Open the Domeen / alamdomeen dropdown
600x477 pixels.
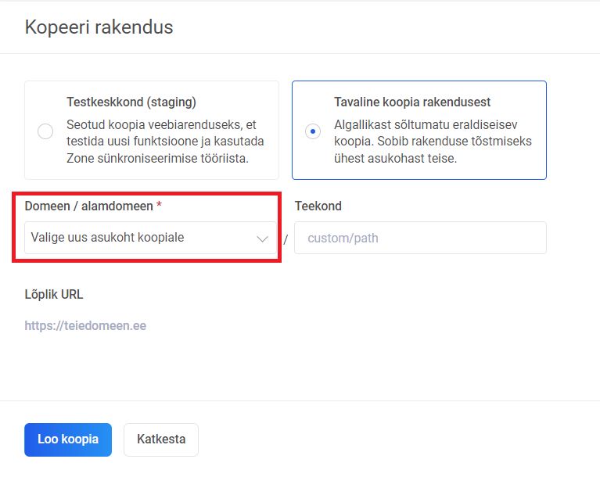149,238
